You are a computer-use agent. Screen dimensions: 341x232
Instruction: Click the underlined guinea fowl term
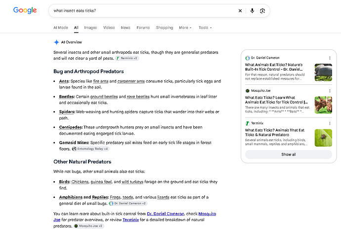tap(101, 182)
